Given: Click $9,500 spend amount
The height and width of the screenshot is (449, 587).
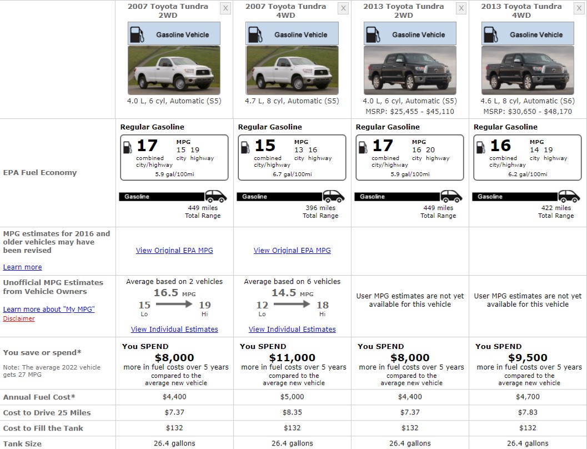Looking at the screenshot, I should [528, 358].
